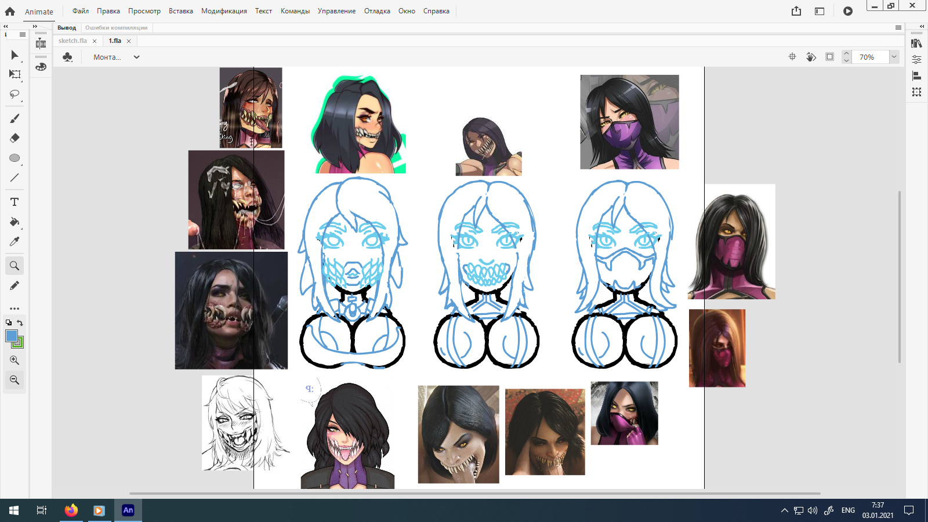The image size is (928, 522).
Task: Open the Текст menu
Action: tap(263, 11)
